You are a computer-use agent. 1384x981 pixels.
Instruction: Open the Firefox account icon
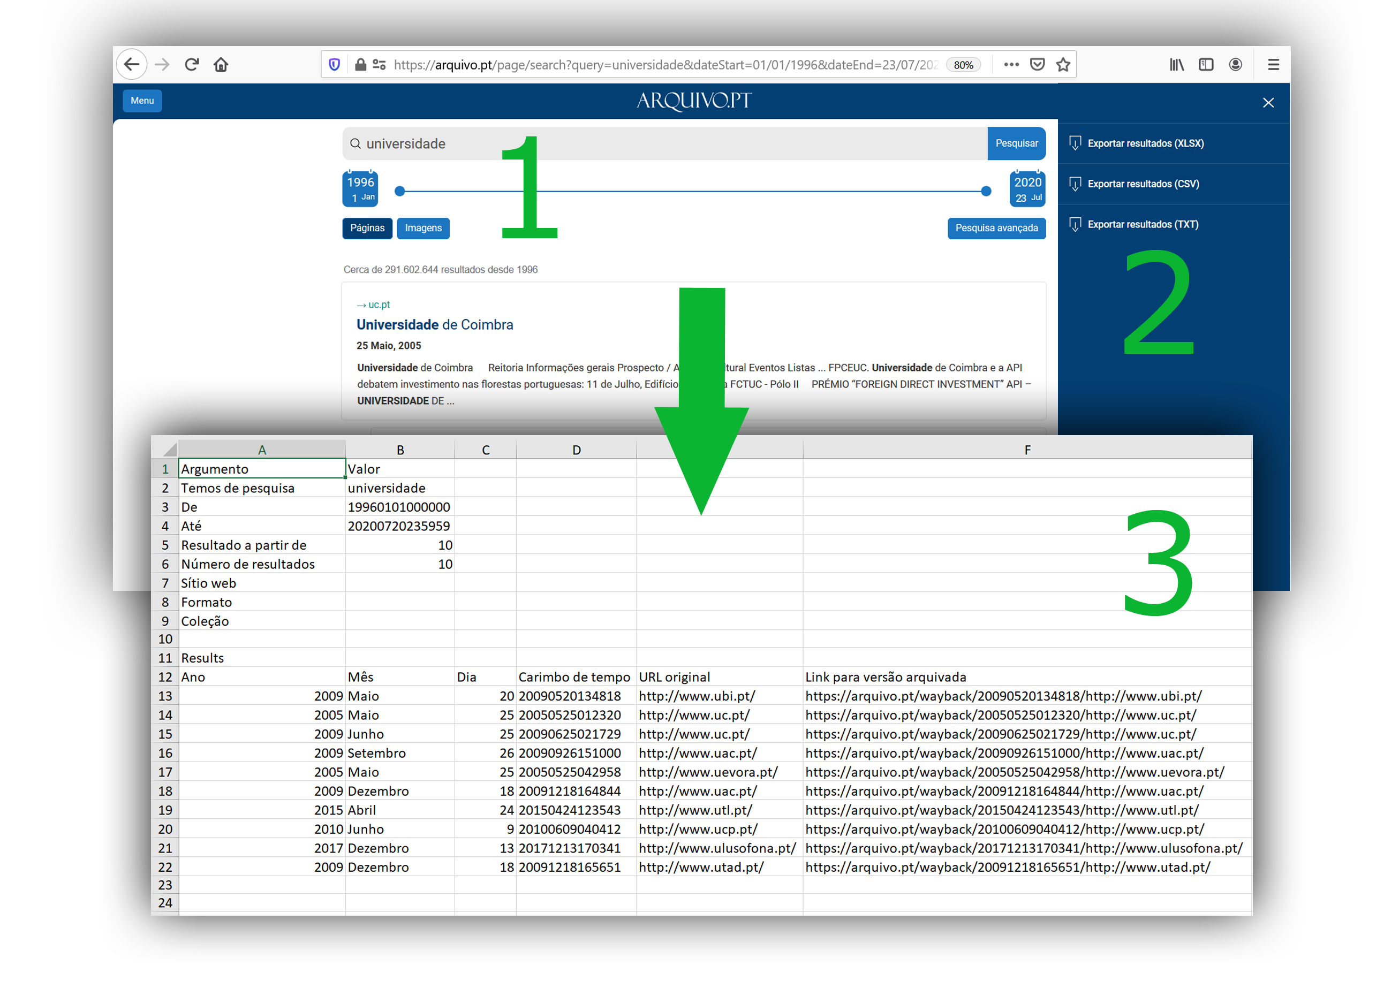click(1235, 64)
